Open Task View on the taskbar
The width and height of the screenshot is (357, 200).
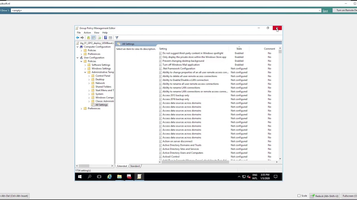pyautogui.click(x=99, y=177)
